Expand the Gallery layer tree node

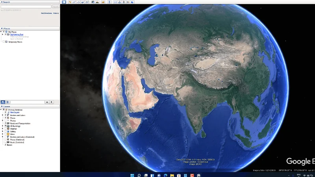click(x=2, y=131)
